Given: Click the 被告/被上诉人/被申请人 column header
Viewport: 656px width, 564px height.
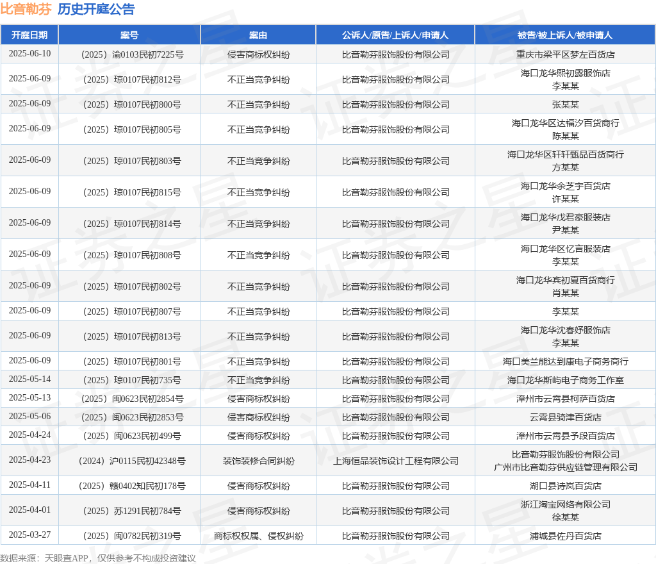Looking at the screenshot, I should (x=565, y=35).
